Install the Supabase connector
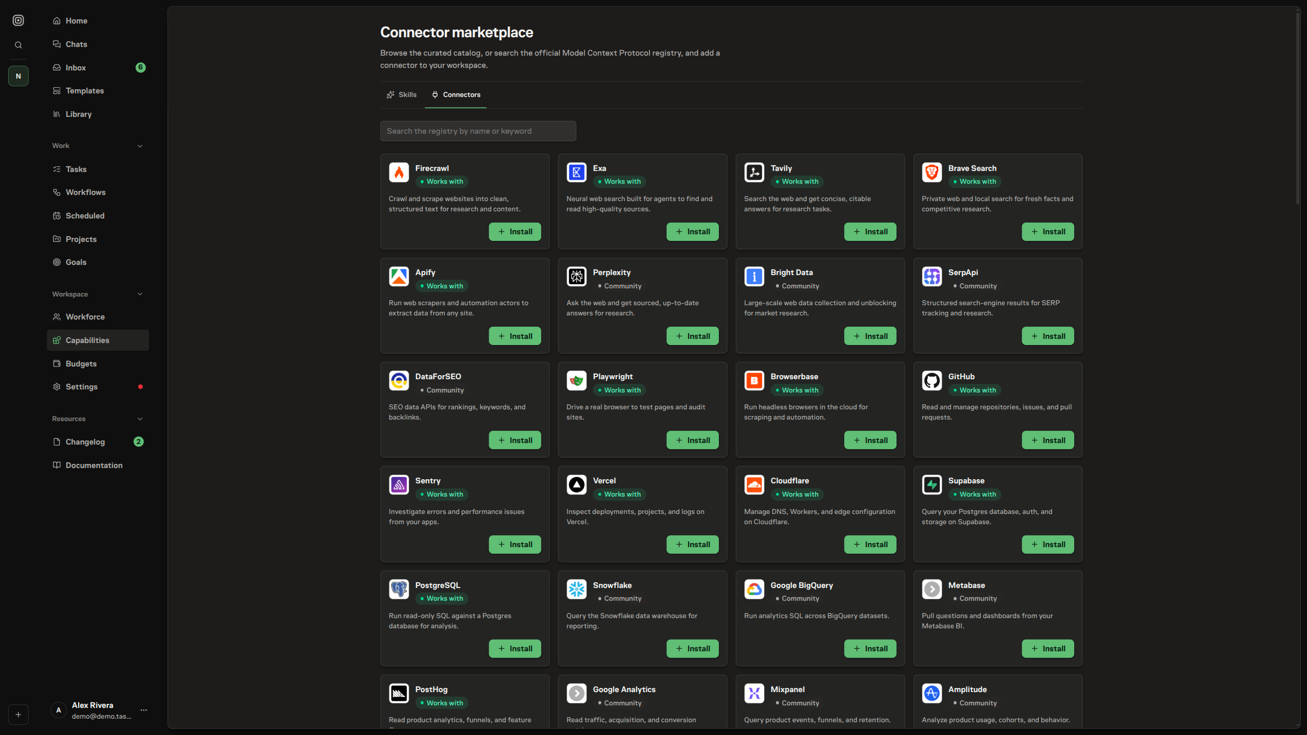Viewport: 1307px width, 735px height. click(x=1048, y=545)
